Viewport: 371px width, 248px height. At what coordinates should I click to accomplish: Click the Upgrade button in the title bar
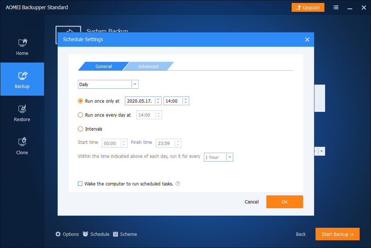click(308, 7)
